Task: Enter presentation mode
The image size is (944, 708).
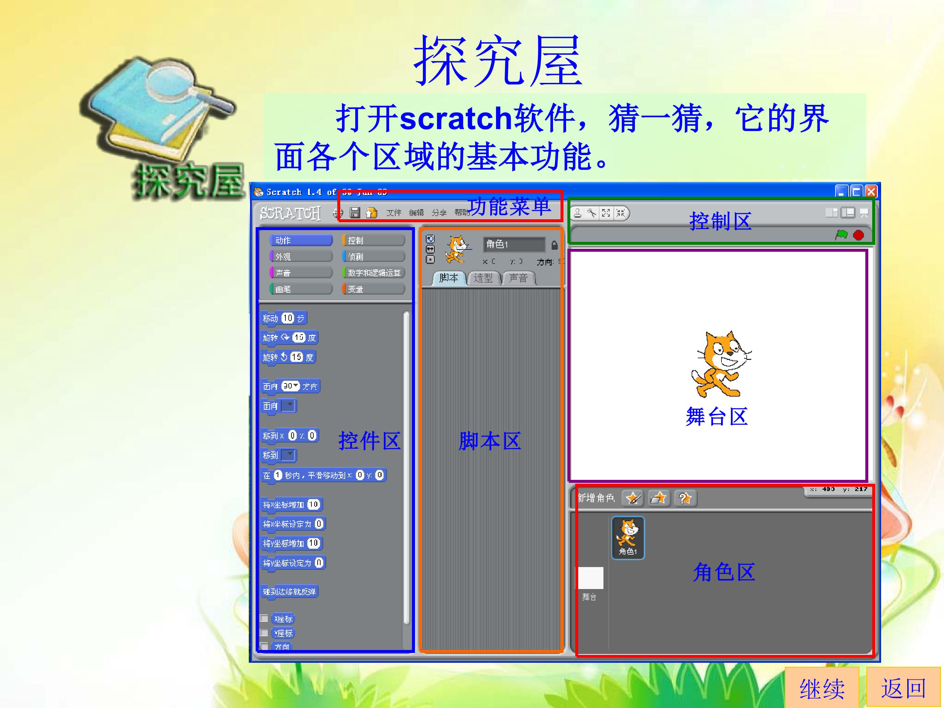Action: coord(864,212)
